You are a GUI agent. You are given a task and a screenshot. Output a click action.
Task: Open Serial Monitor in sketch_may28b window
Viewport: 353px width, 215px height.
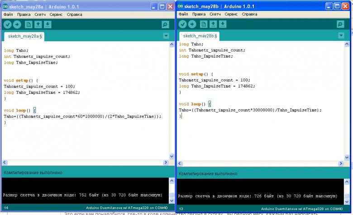pos(340,24)
